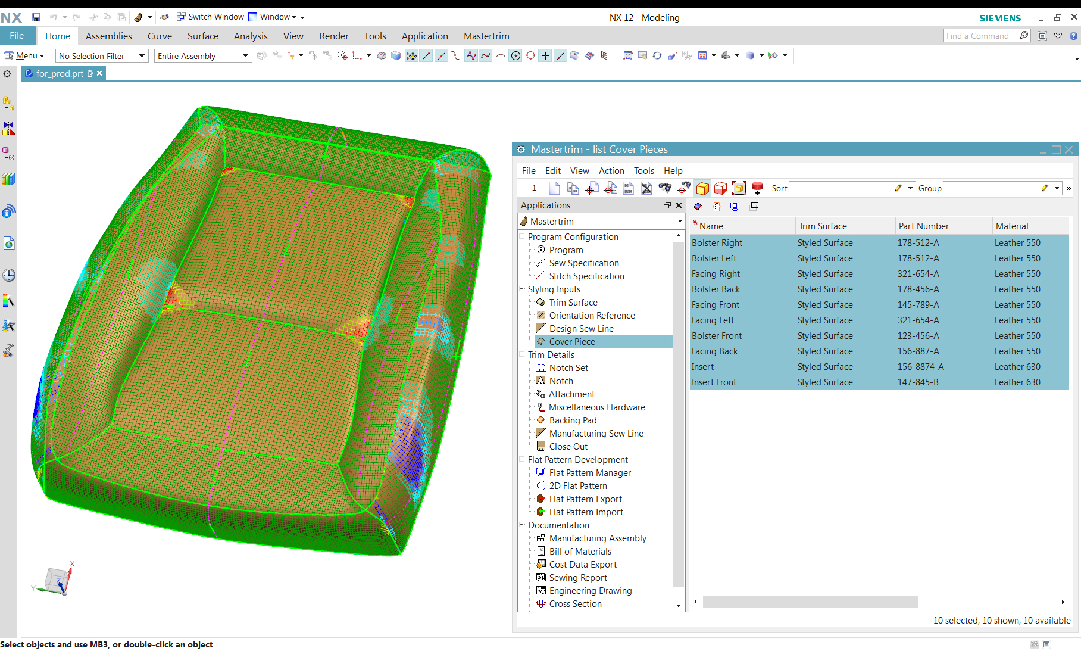The image size is (1081, 651).
Task: Select the Insert Front table row
Action: click(879, 382)
